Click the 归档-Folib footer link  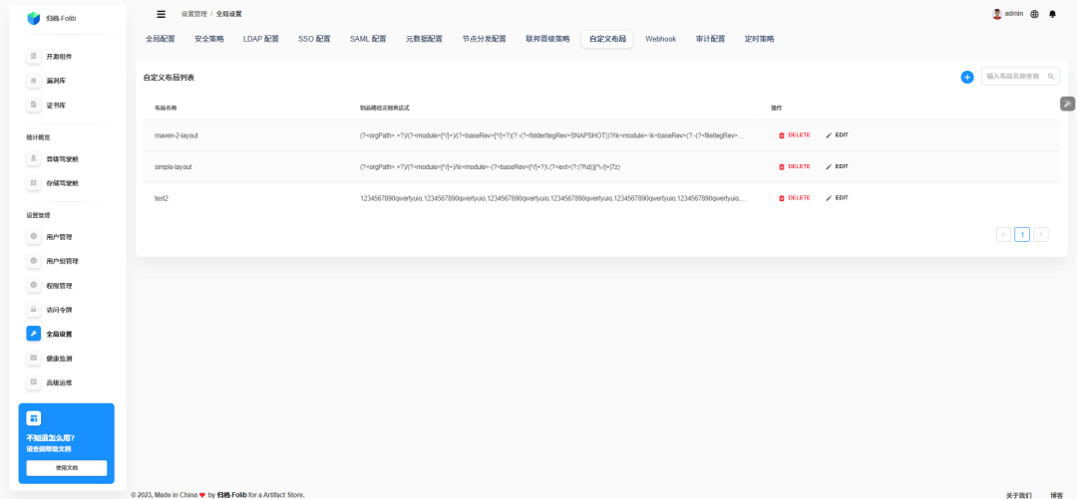[x=231, y=495]
